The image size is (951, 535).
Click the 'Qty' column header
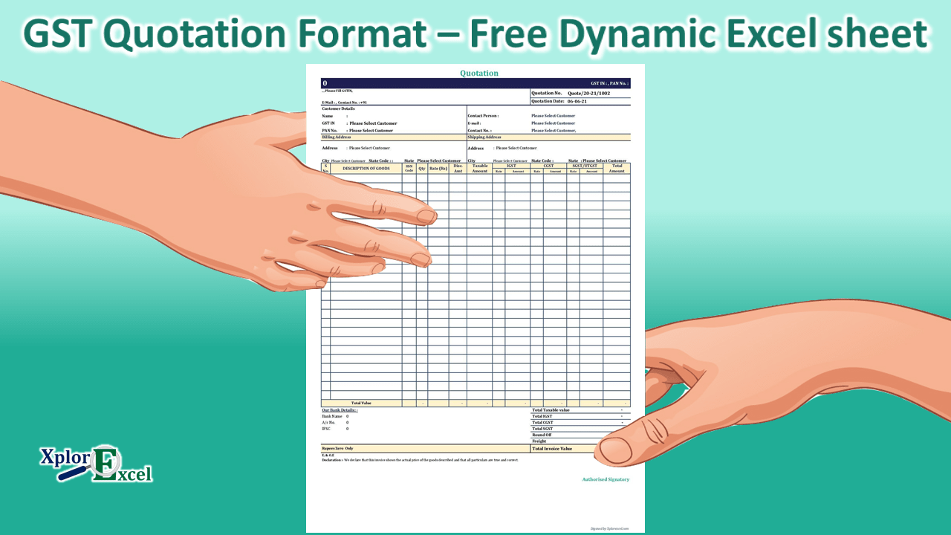421,169
